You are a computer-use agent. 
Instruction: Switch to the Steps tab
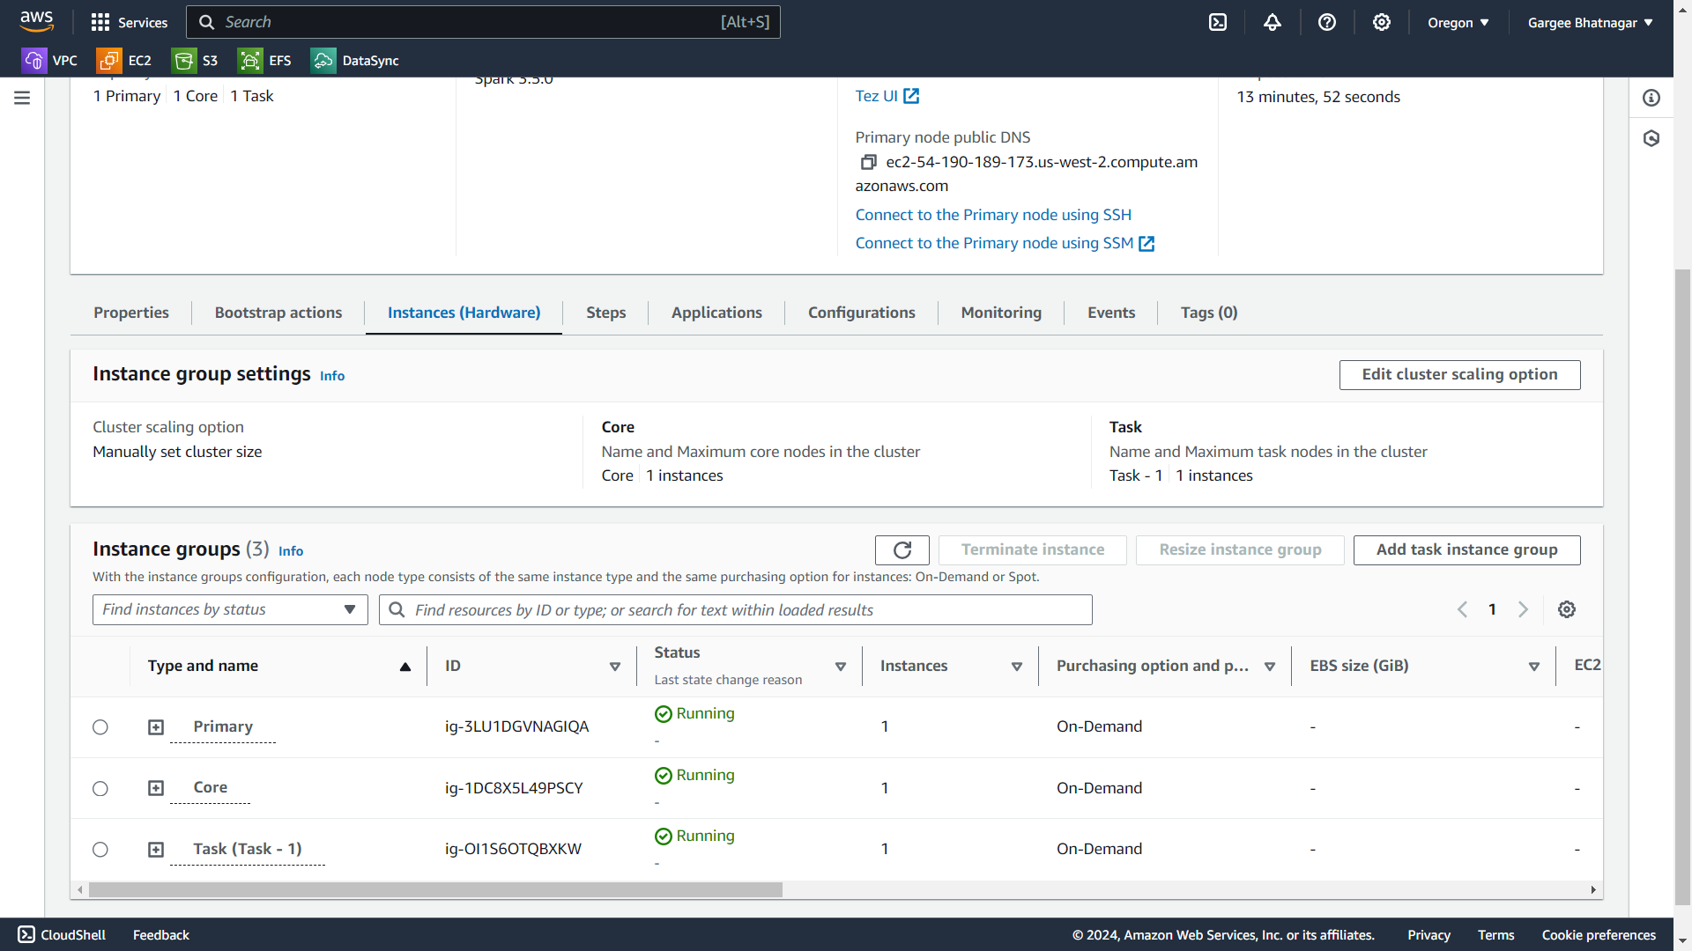[x=605, y=313]
